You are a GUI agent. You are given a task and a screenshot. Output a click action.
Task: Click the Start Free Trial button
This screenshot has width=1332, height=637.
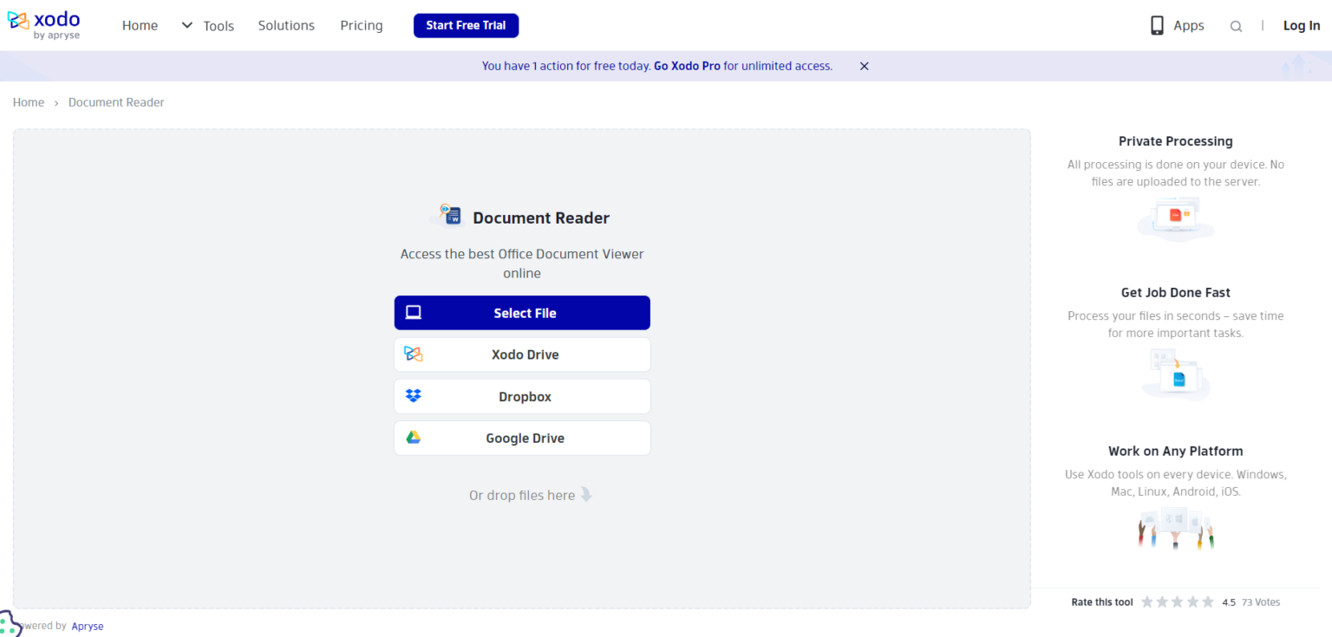[466, 25]
